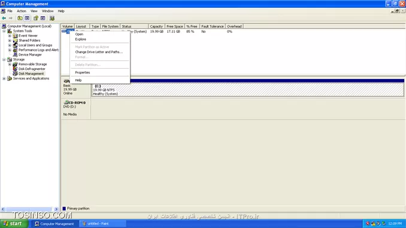Image resolution: width=406 pixels, height=228 pixels.
Task: Toggle the Show/Hide Console Tree icon
Action: (x=27, y=18)
